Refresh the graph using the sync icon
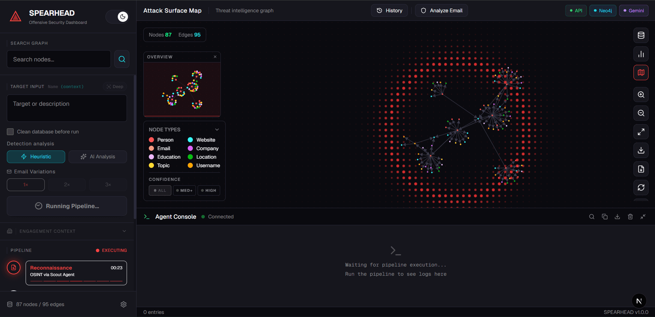Image resolution: width=655 pixels, height=317 pixels. click(x=641, y=187)
